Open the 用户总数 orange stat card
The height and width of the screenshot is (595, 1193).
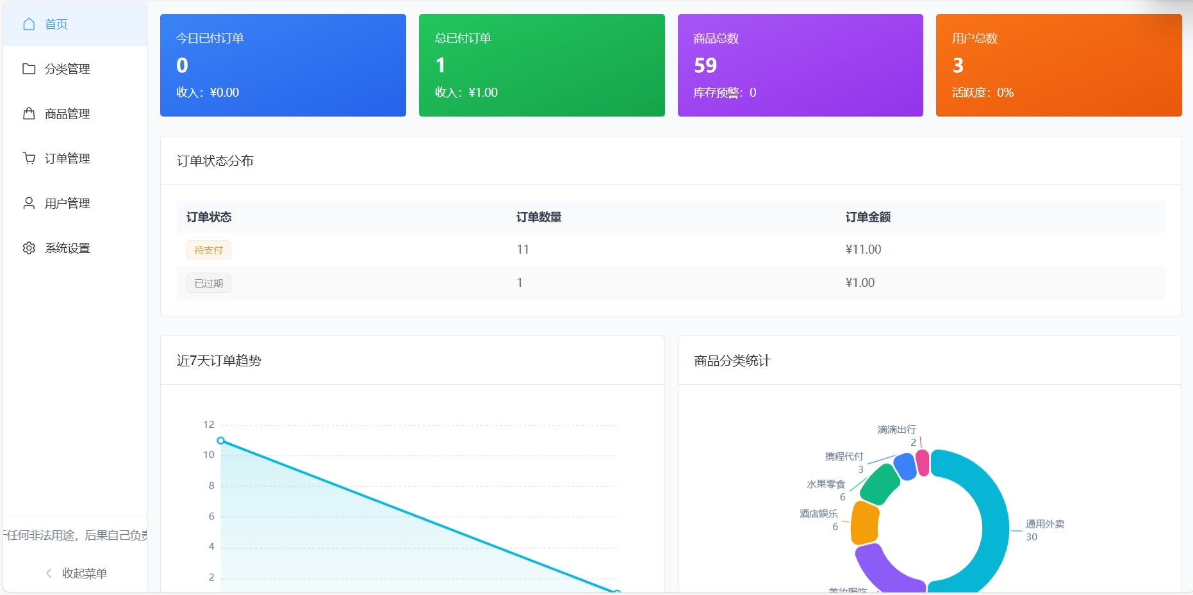click(1058, 65)
